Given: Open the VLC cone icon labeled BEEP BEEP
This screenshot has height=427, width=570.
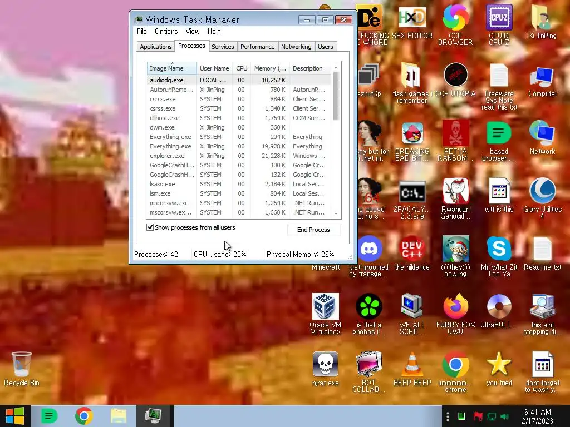Looking at the screenshot, I should click(x=412, y=369).
